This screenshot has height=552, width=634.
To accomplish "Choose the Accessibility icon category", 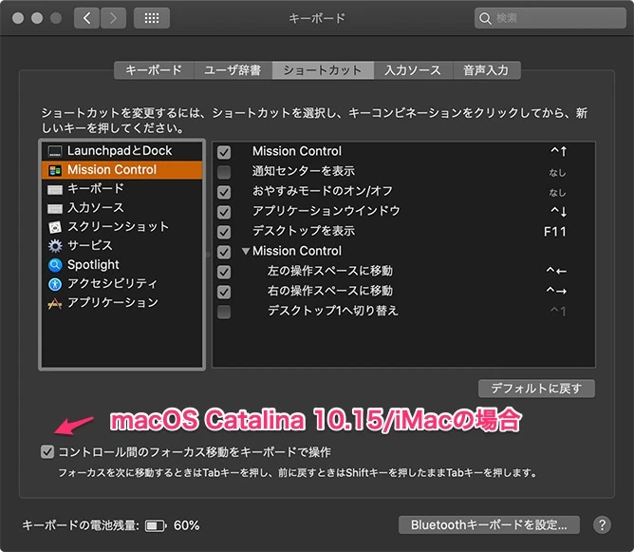I will [x=54, y=284].
